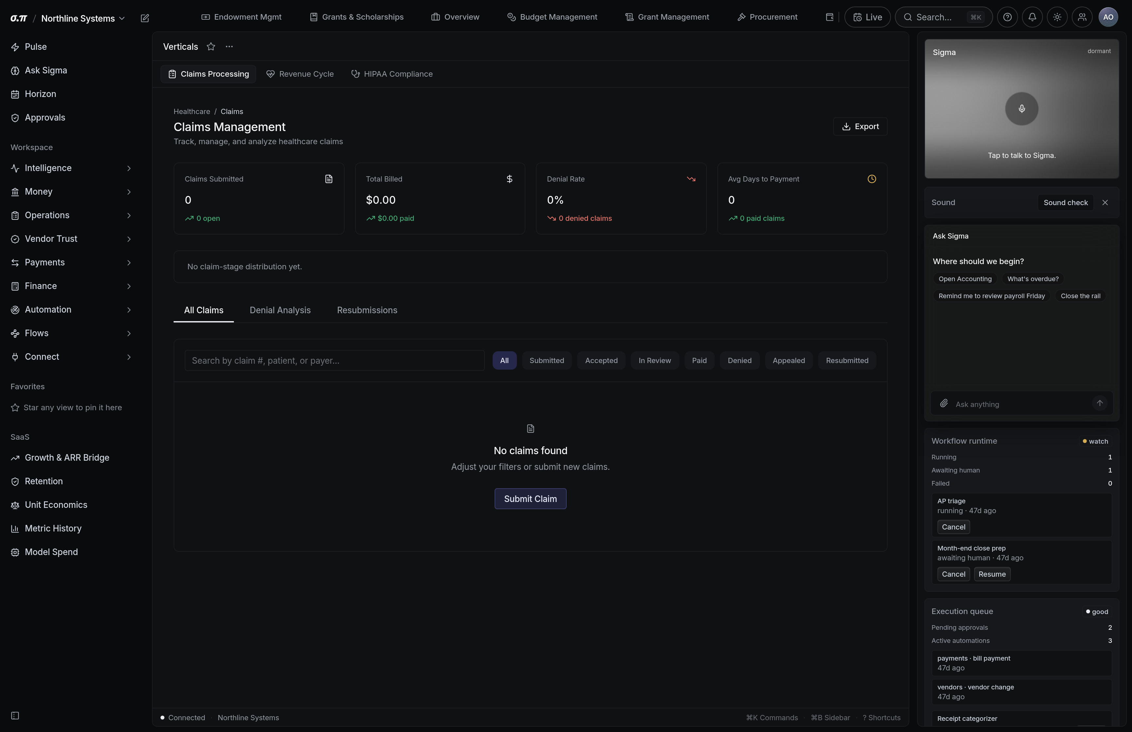This screenshot has height=732, width=1132.
Task: Star the Verticals view
Action: pyautogui.click(x=211, y=47)
